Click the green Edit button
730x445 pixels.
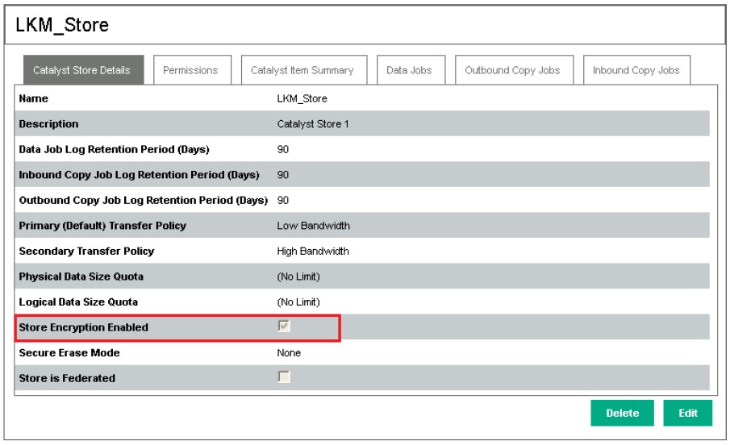click(687, 413)
